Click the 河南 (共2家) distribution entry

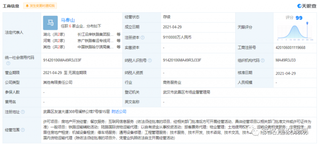click(x=54, y=41)
